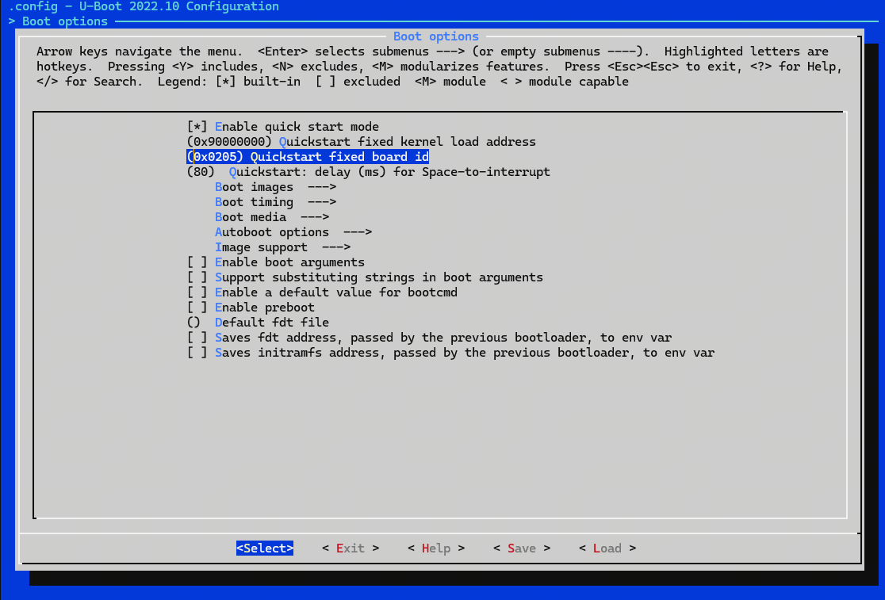Screen dimensions: 885x600
Task: Edit Quickstart delay for Space-to-interrupt value
Action: pyautogui.click(x=368, y=172)
